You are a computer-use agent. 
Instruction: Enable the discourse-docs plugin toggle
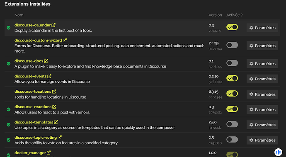pyautogui.click(x=232, y=63)
